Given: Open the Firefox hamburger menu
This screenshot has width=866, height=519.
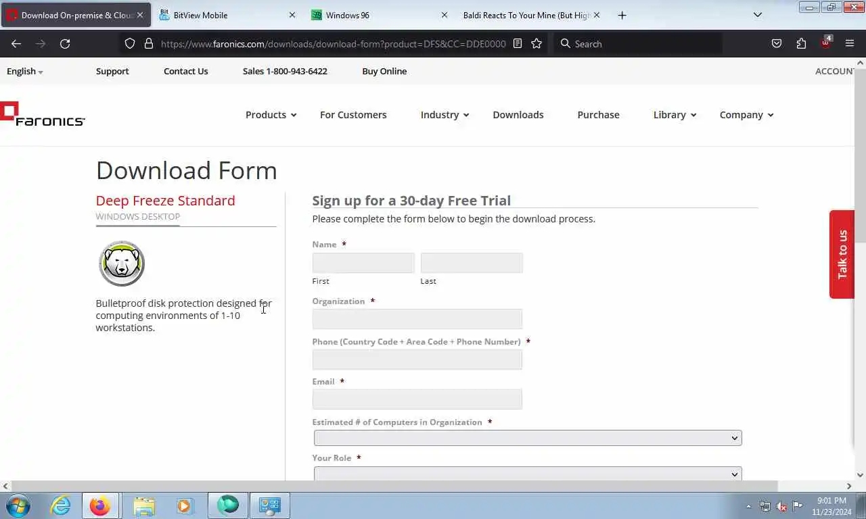Looking at the screenshot, I should pyautogui.click(x=850, y=43).
